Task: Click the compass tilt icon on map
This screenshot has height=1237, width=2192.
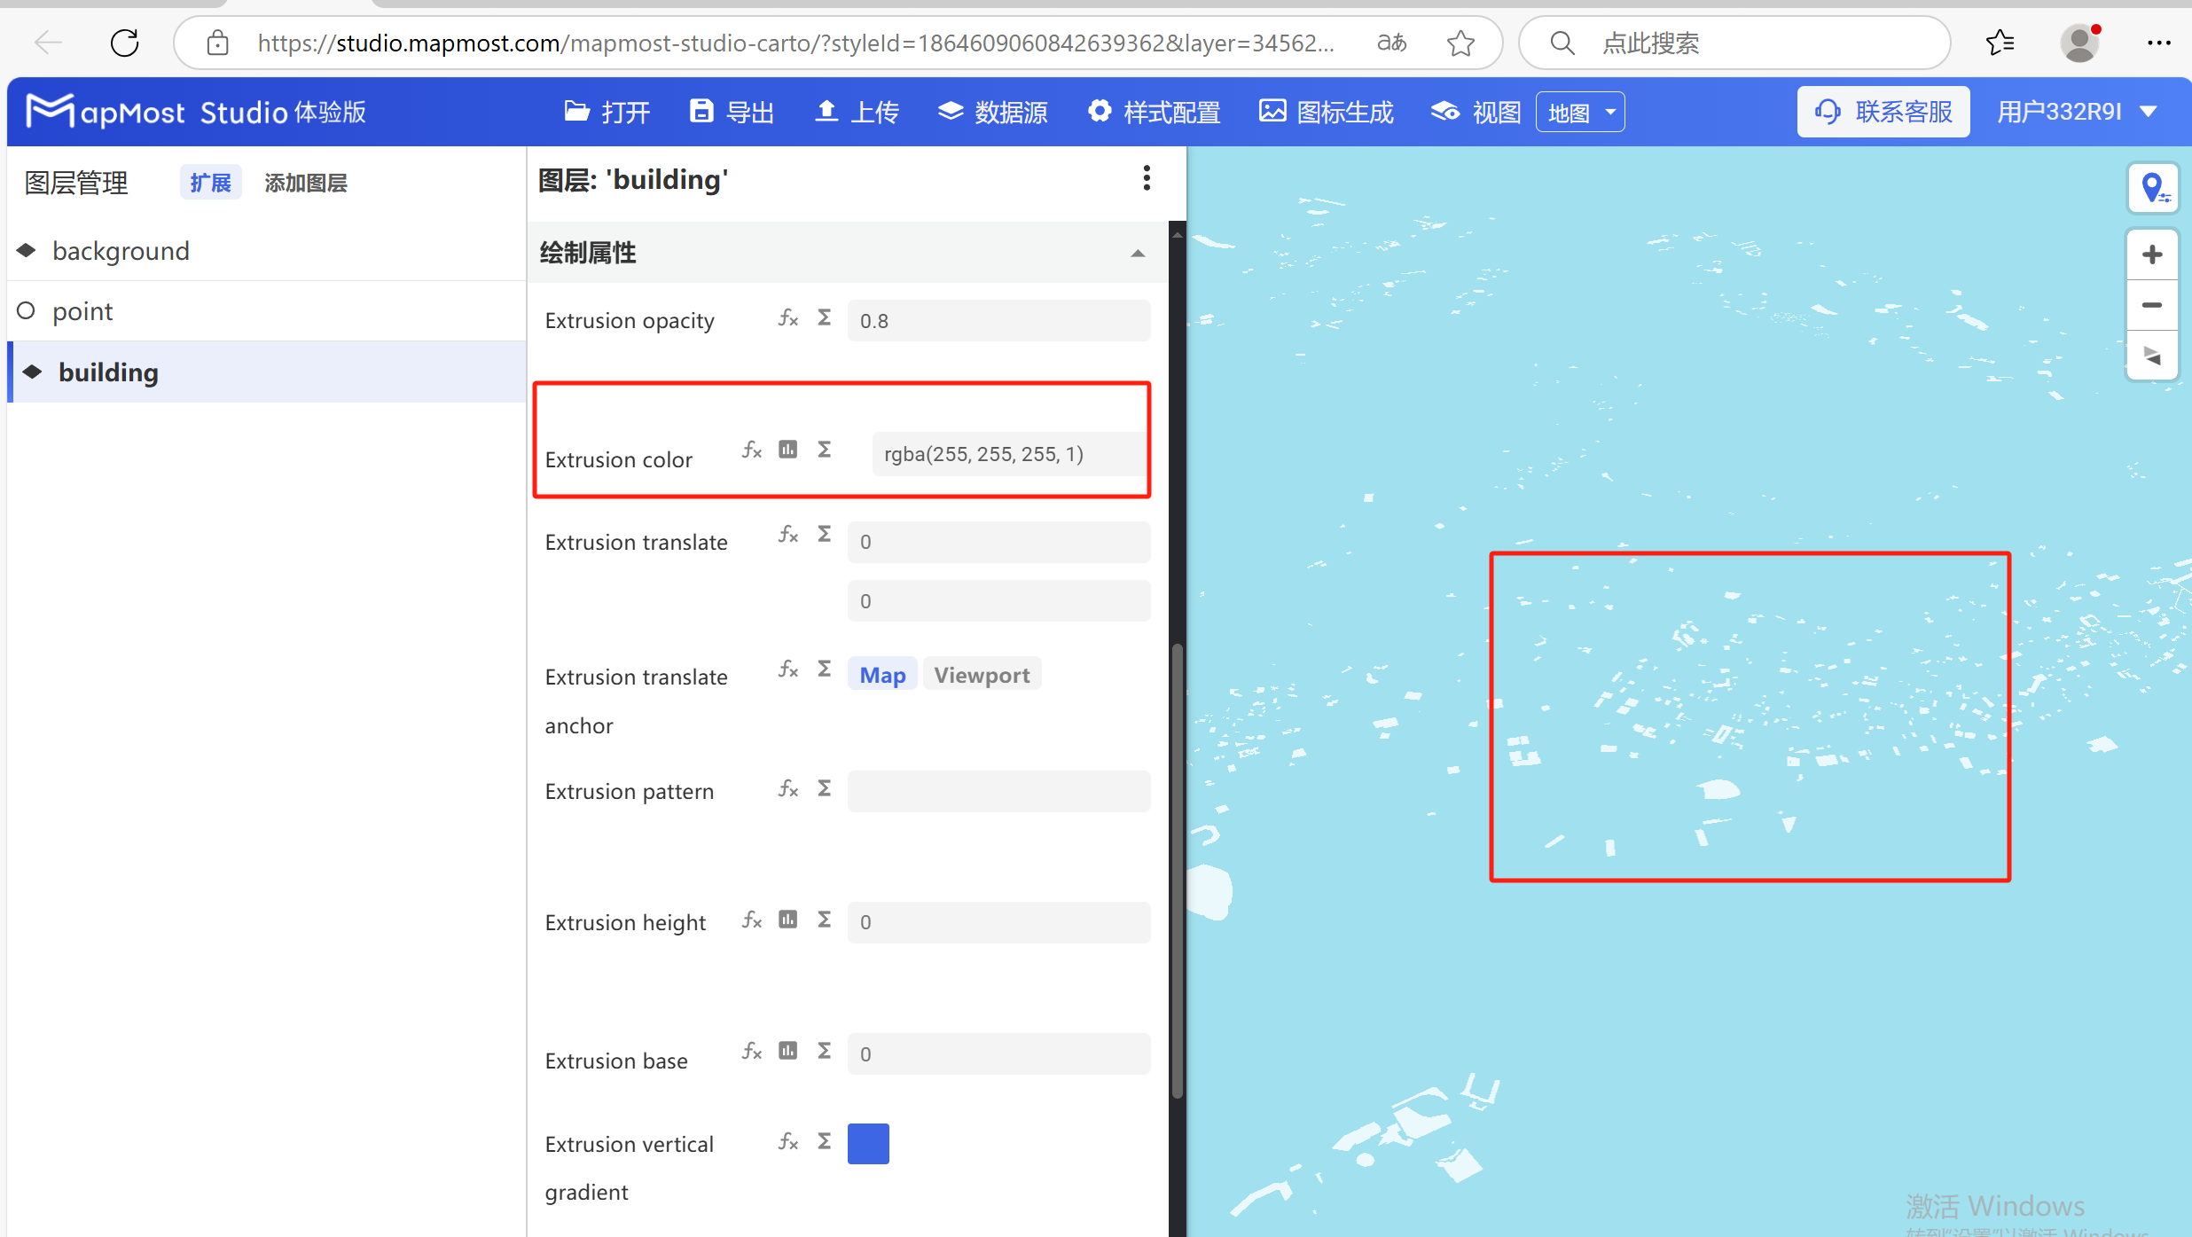Action: 2152,356
